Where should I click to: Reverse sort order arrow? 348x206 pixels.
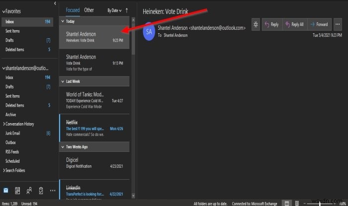click(126, 10)
